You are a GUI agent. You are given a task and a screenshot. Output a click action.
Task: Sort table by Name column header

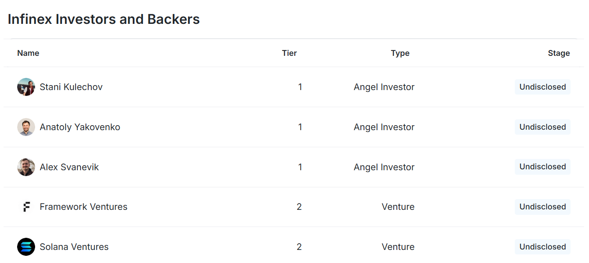28,53
